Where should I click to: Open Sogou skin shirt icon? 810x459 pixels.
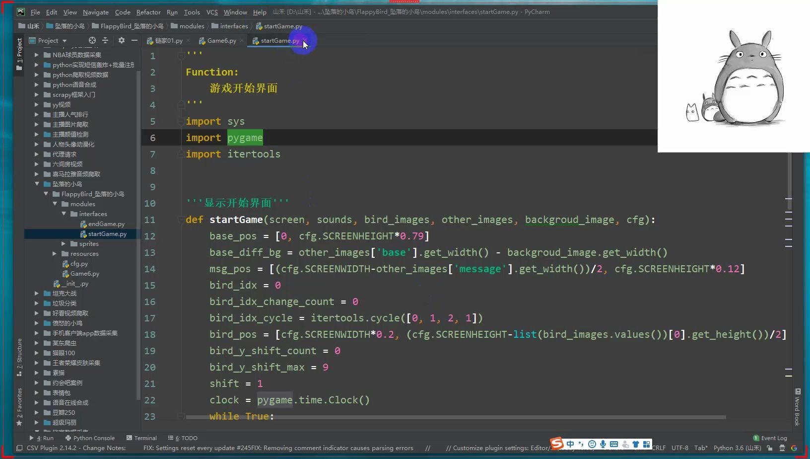click(x=636, y=444)
